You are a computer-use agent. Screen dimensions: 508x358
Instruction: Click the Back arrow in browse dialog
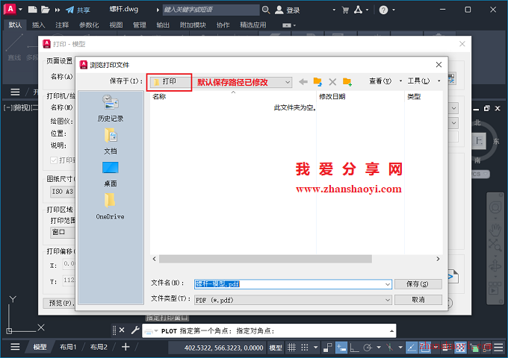(303, 81)
